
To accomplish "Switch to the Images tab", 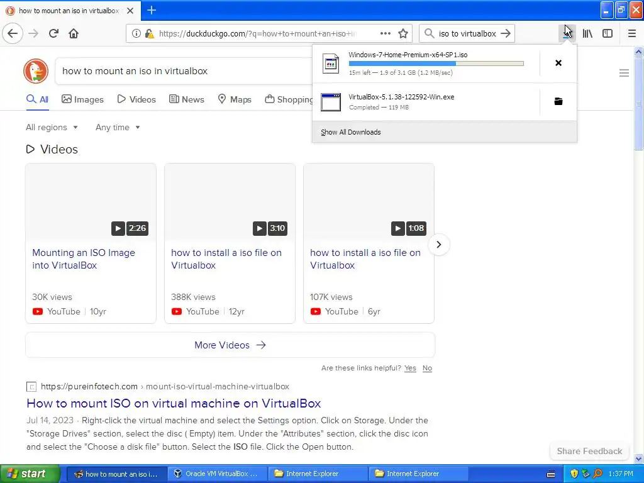I will click(82, 99).
